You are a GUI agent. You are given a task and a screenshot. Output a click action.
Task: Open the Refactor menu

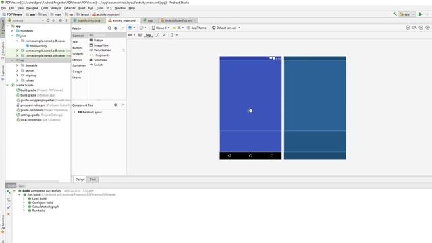tap(70, 8)
